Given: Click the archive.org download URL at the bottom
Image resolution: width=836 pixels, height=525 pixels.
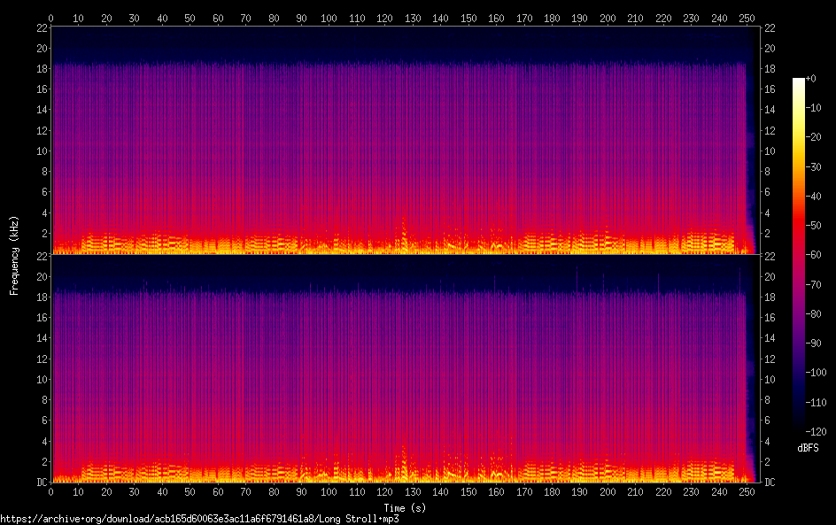Looking at the screenshot, I should pyautogui.click(x=199, y=518).
